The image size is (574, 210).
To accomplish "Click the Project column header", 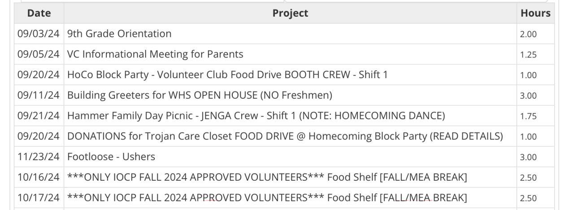I will click(x=290, y=13).
